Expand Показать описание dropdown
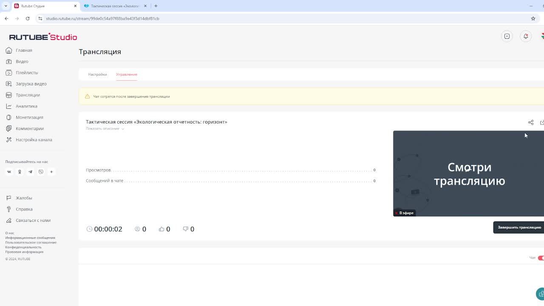 tap(105, 129)
